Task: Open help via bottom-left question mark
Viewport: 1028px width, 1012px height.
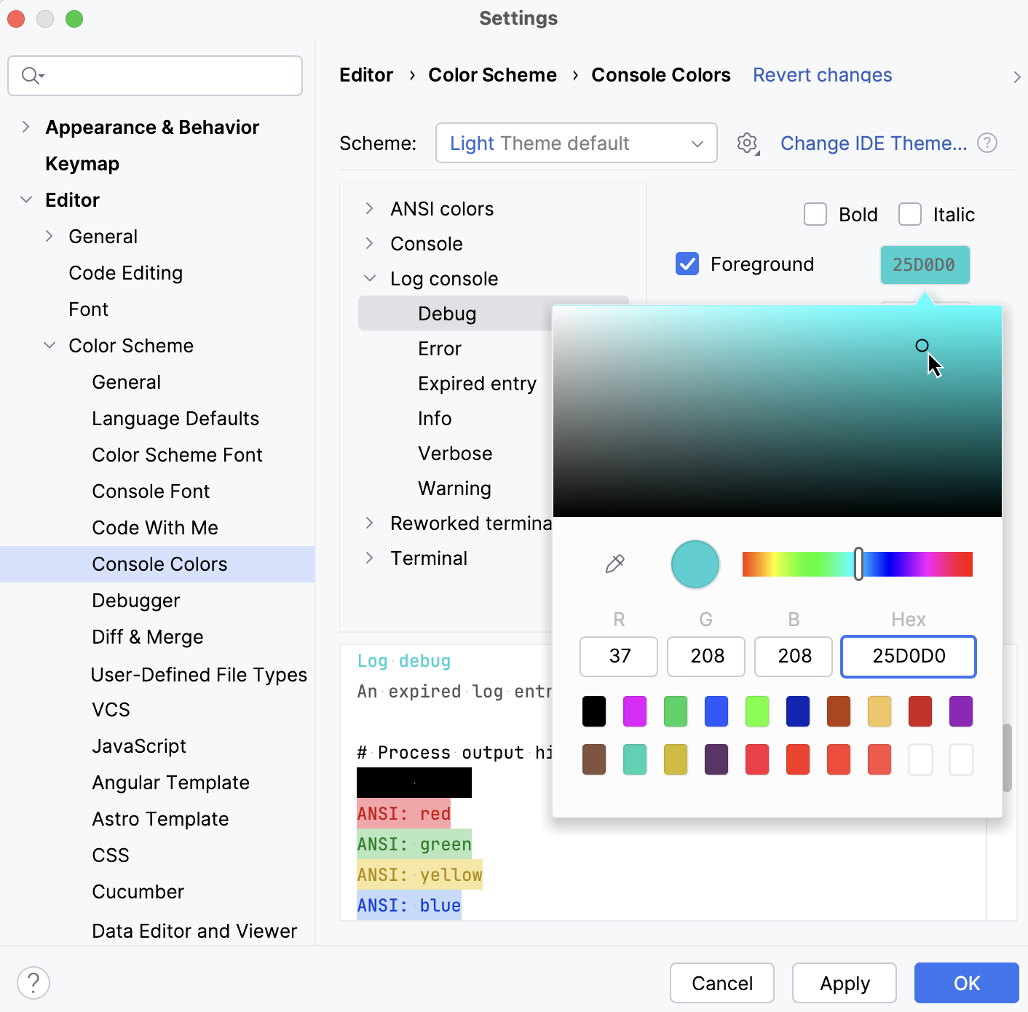Action: (33, 982)
